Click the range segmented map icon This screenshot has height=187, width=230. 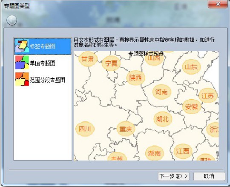pyautogui.click(x=22, y=79)
